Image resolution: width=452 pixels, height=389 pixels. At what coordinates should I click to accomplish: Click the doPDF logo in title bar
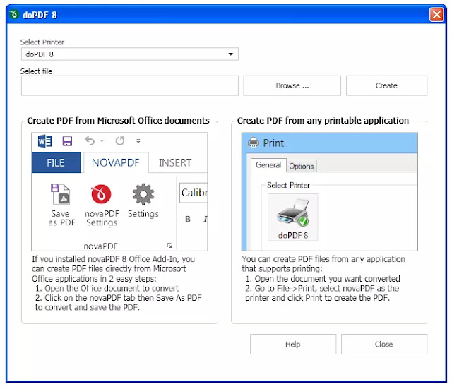point(13,14)
